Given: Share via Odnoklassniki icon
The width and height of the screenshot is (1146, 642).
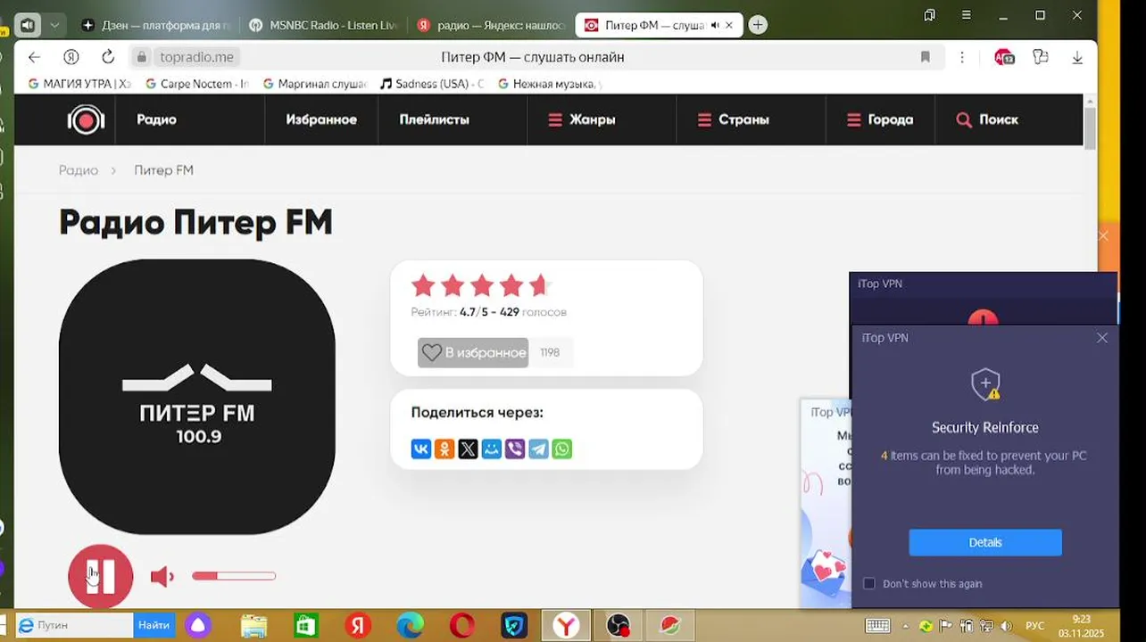Looking at the screenshot, I should point(444,449).
